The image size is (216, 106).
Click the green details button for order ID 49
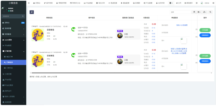205,30
